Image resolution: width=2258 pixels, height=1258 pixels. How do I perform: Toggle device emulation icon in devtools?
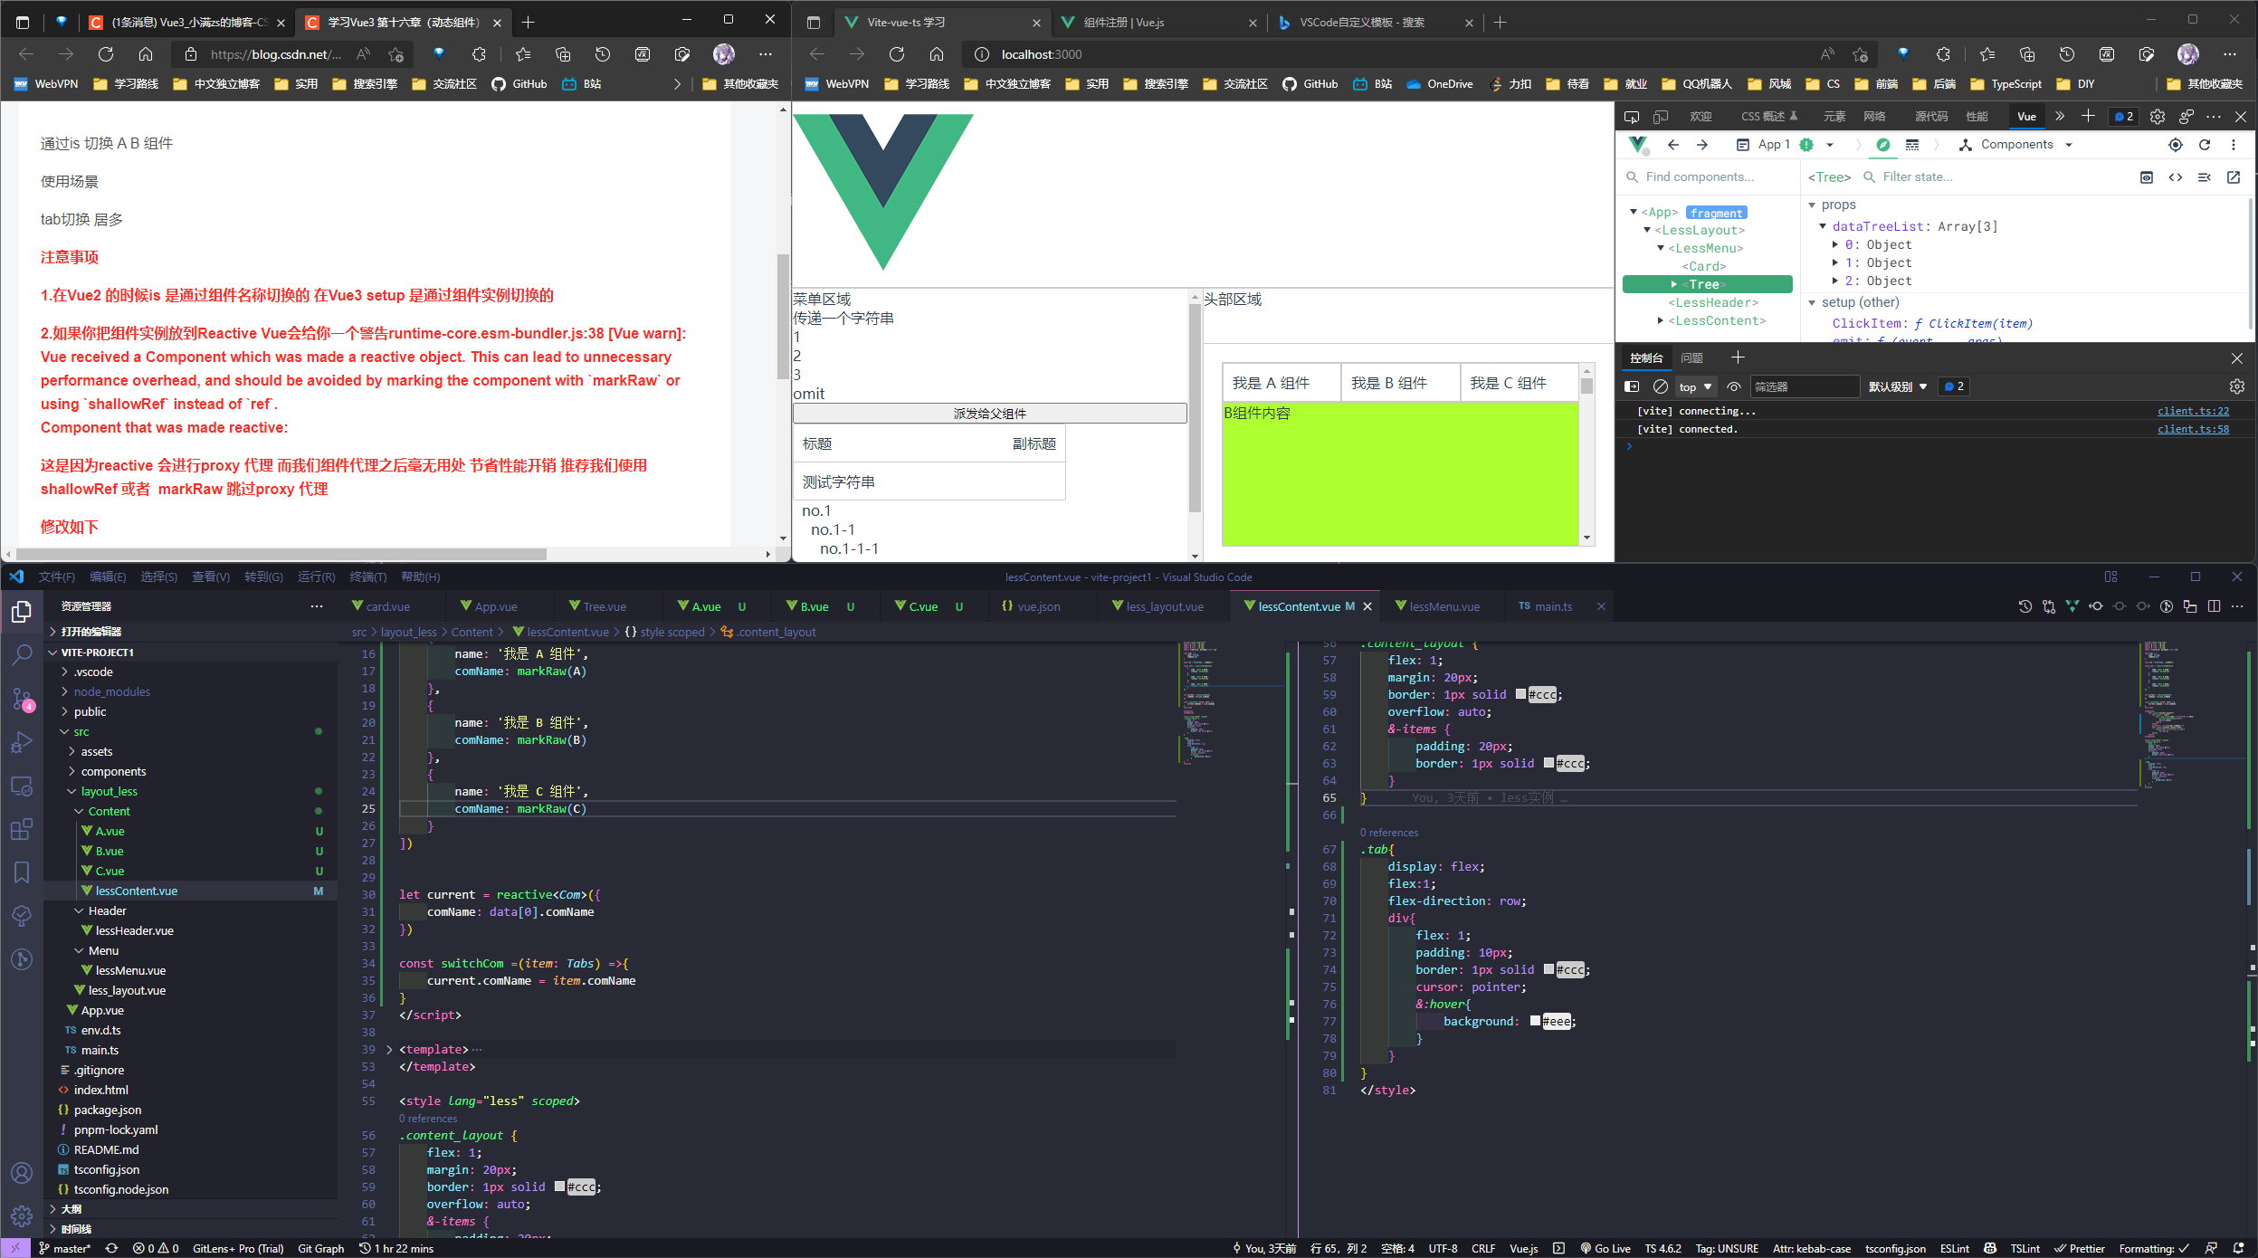(x=1661, y=117)
